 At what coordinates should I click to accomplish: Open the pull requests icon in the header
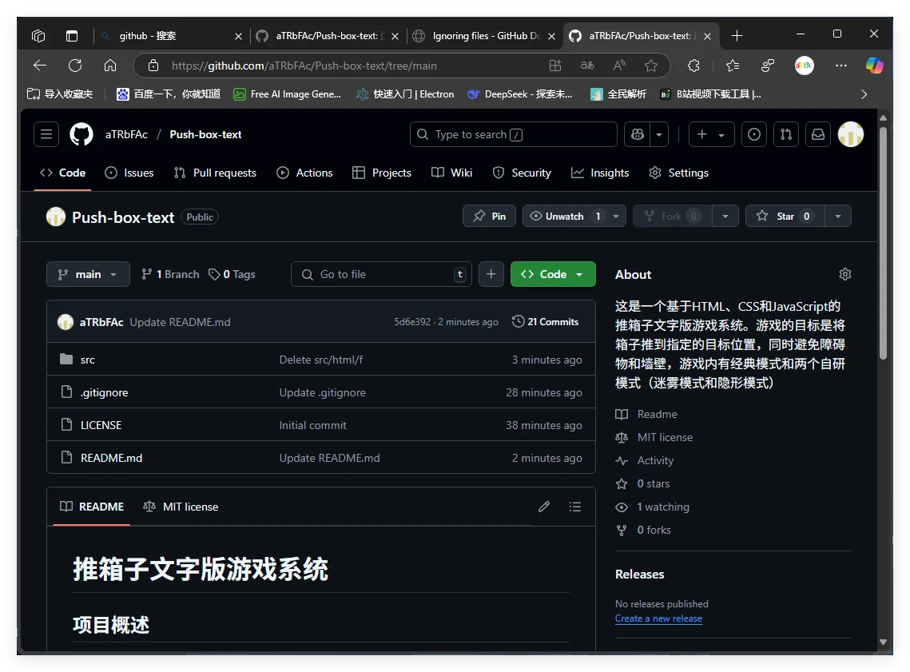785,134
